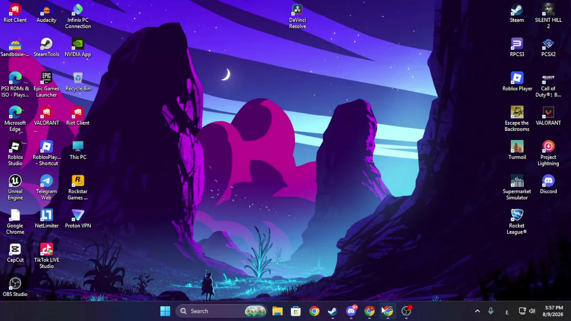Open the NVIDIA App desktop icon
This screenshot has width=571, height=321.
click(x=78, y=48)
